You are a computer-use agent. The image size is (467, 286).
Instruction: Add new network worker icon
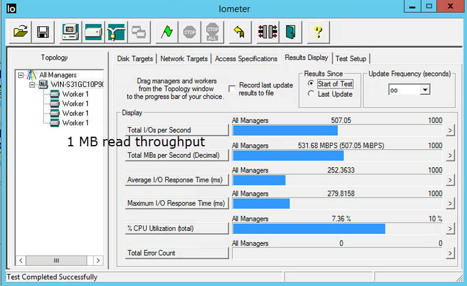116,32
